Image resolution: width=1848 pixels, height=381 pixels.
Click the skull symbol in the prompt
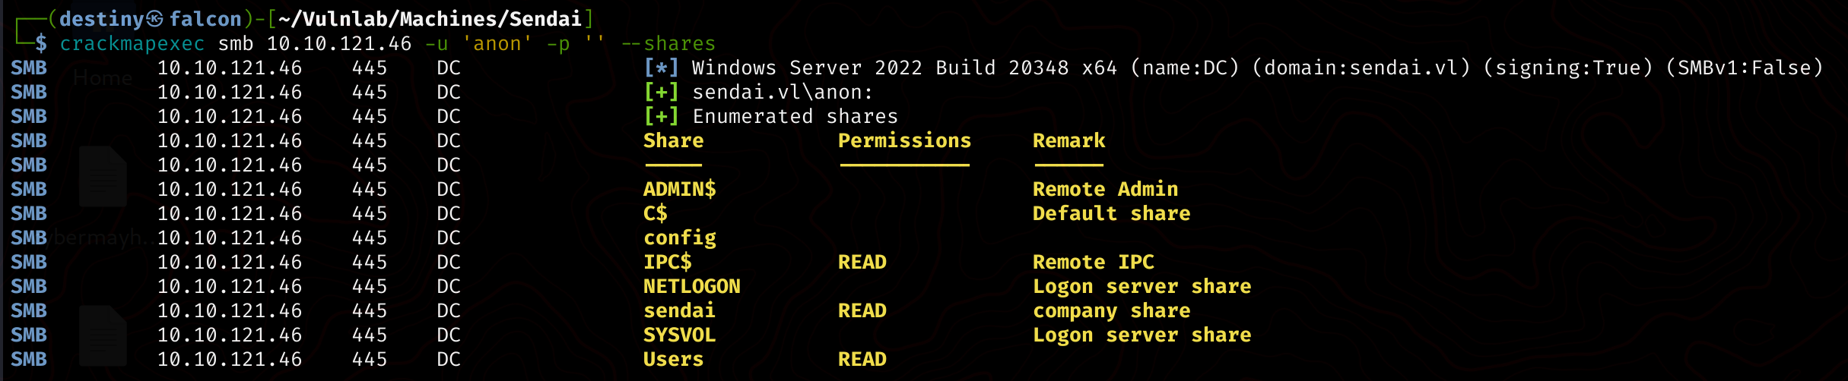click(x=154, y=18)
